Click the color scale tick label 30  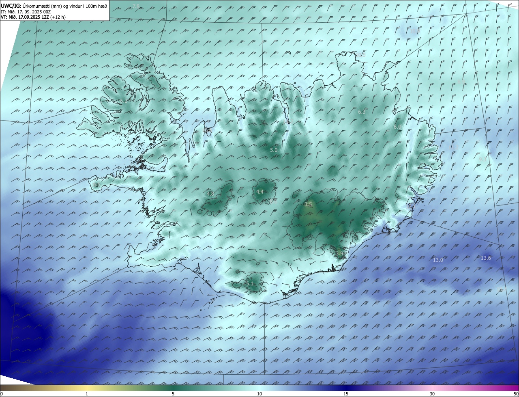click(x=432, y=394)
